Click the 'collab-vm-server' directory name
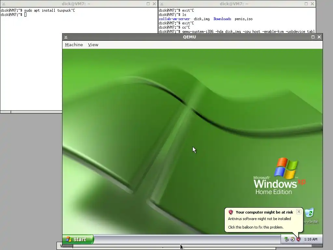 (x=174, y=19)
